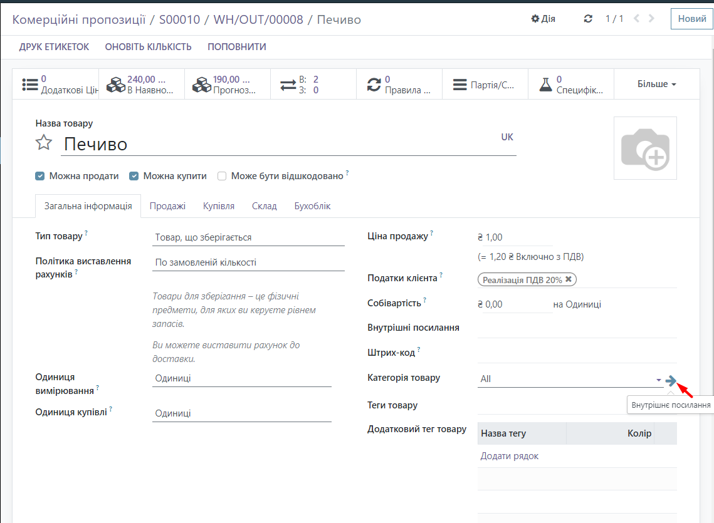The image size is (714, 523).
Task: Remove the Реалізація ПДВ 20% tax tag
Action: tap(569, 280)
